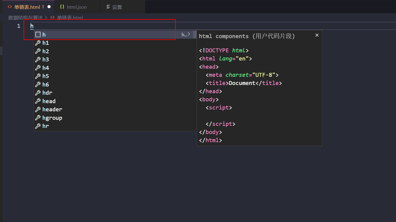Image resolution: width=396 pixels, height=222 pixels.
Task: Click the wrench icon beside head
Action: pyautogui.click(x=38, y=101)
